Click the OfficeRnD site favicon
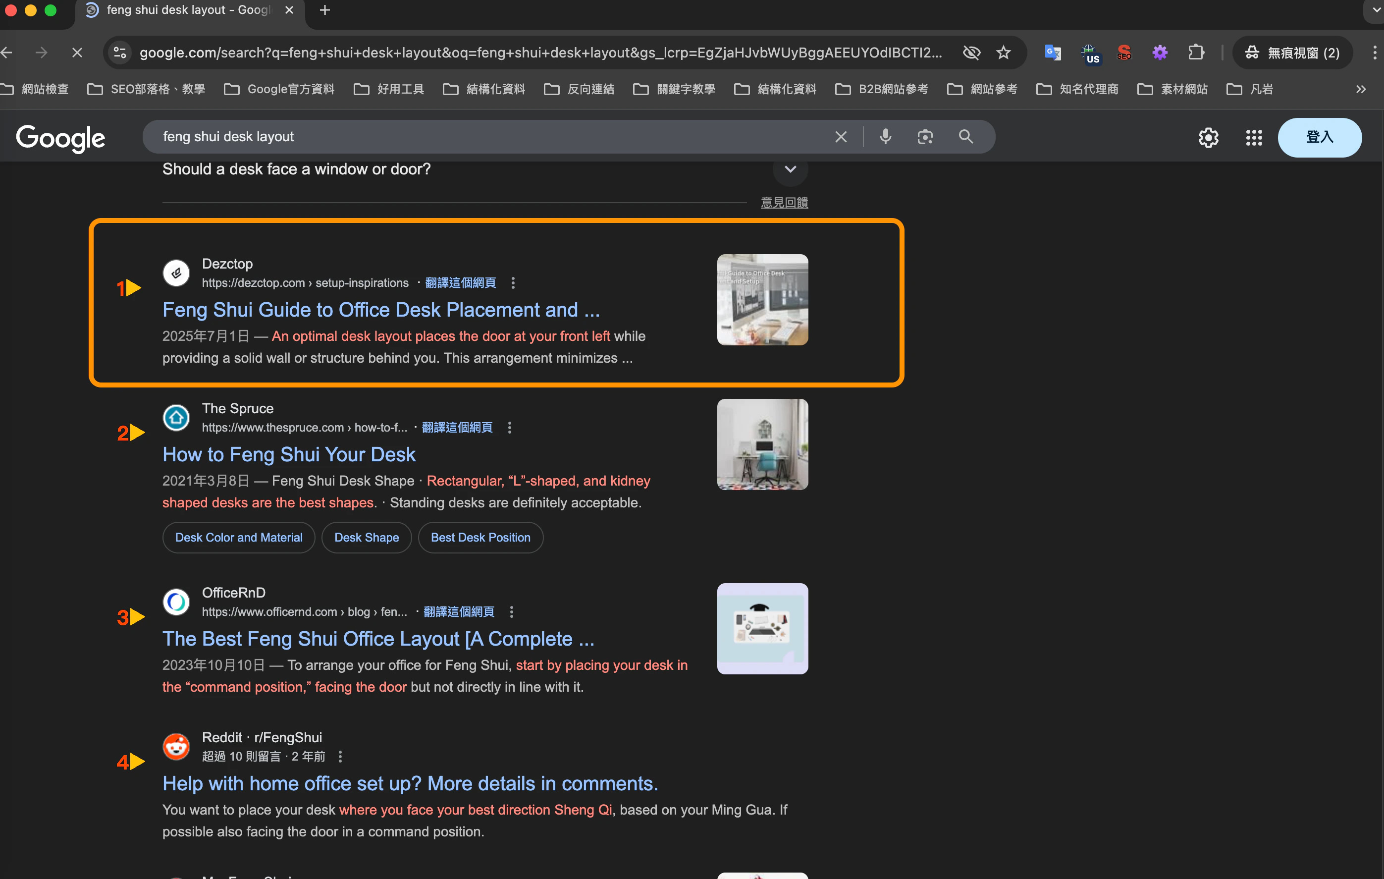 [176, 602]
